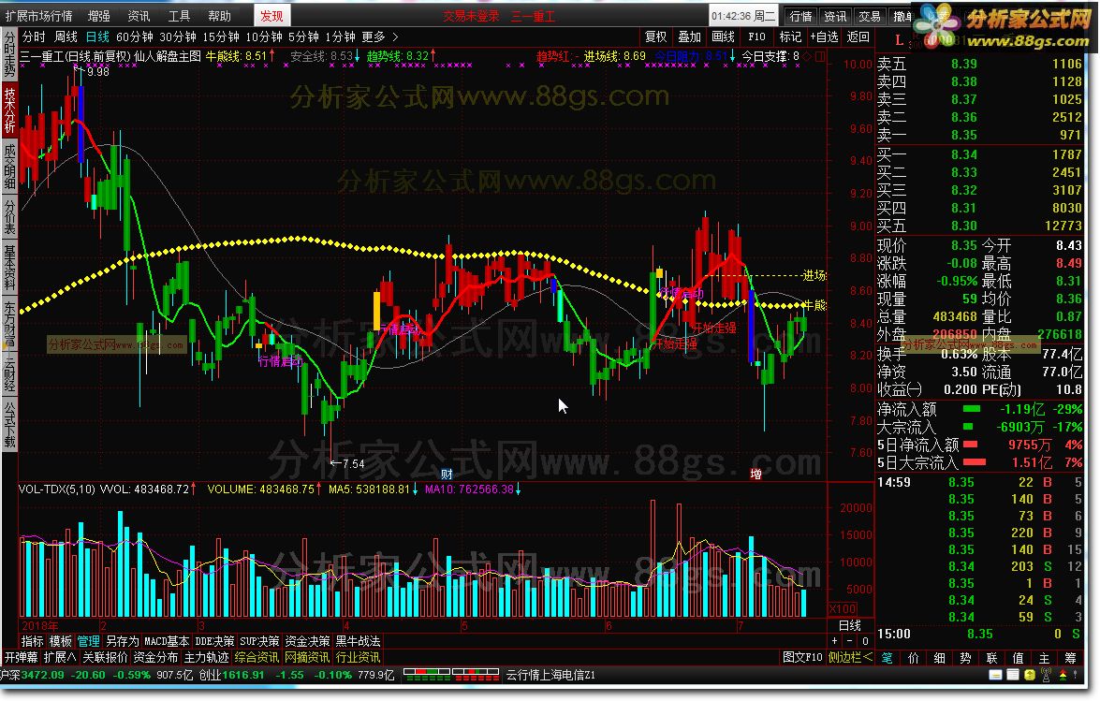
Task: Open the 更多 timeframe options
Action: [374, 37]
